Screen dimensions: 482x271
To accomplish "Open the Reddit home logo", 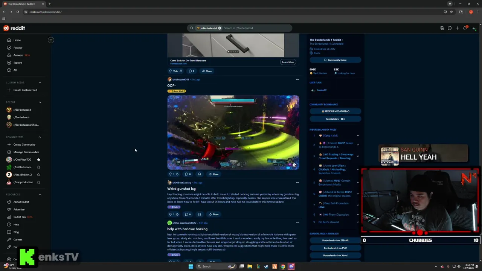I will coord(14,28).
